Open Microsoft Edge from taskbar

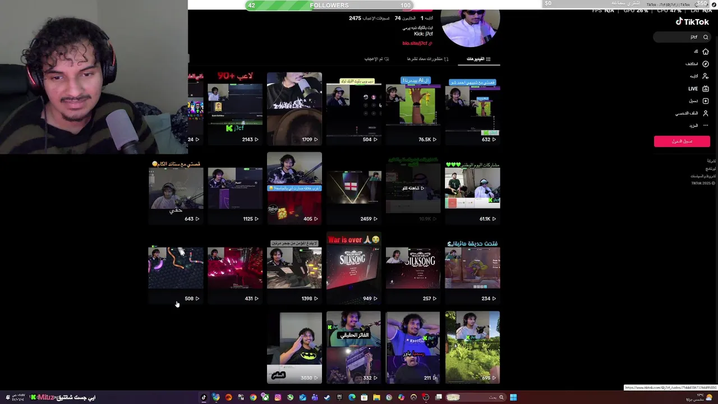pos(352,397)
